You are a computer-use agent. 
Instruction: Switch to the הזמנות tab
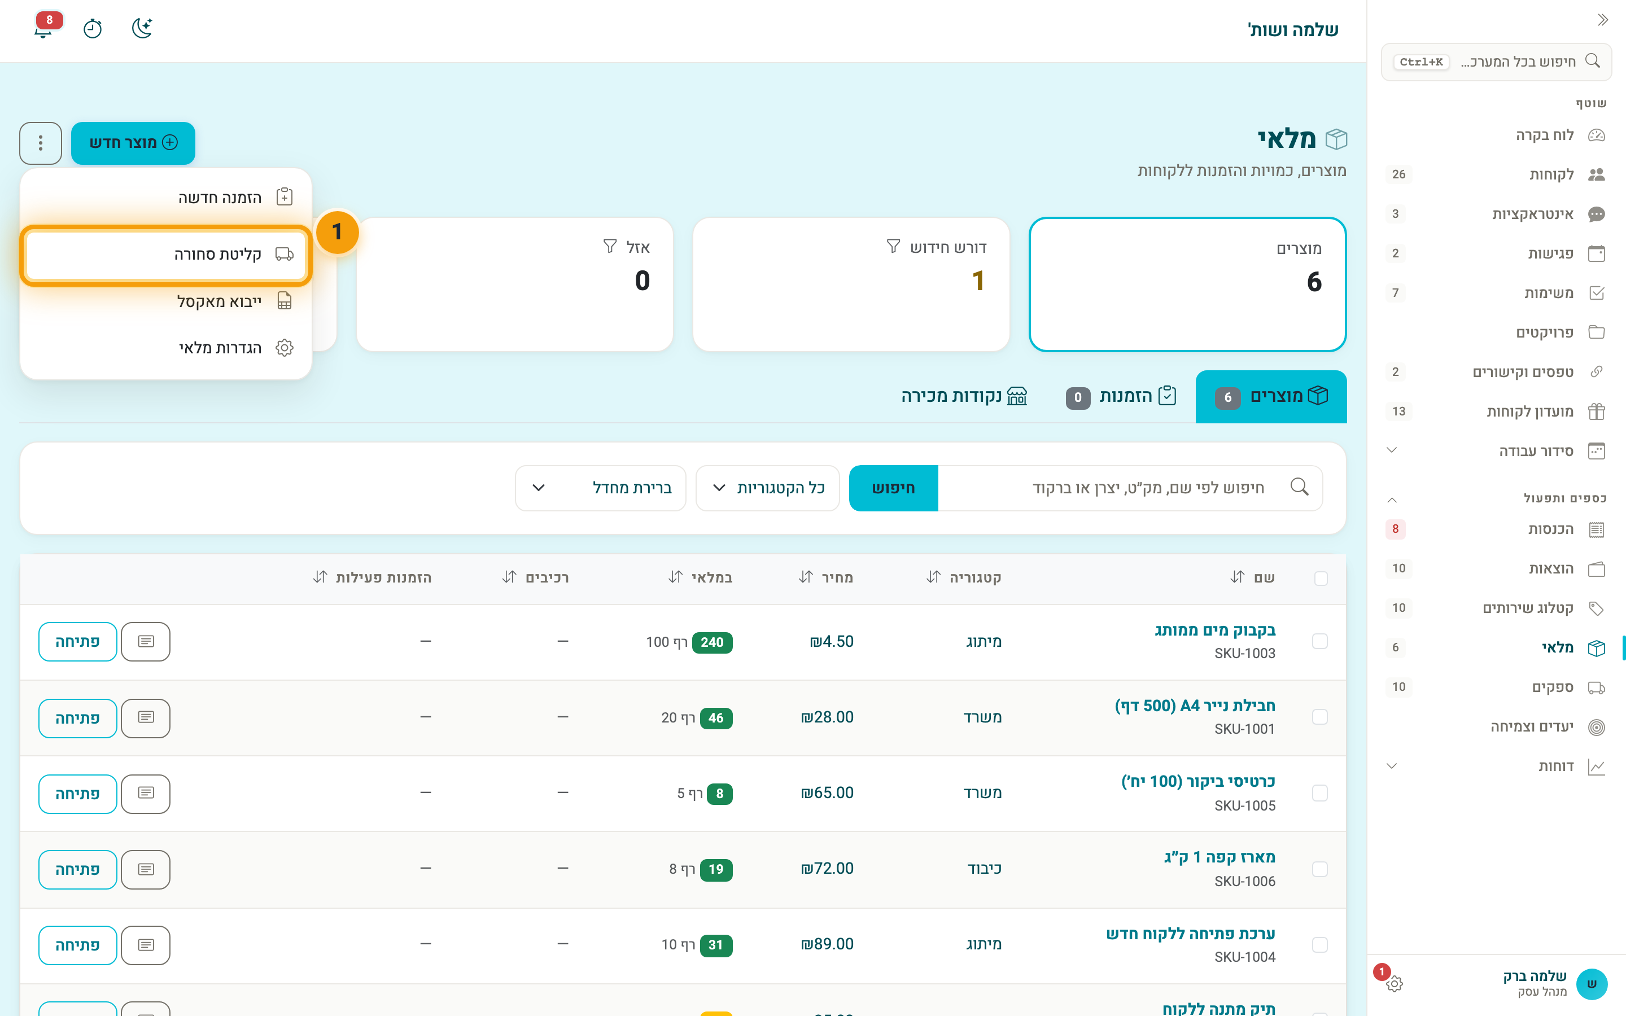click(x=1121, y=396)
